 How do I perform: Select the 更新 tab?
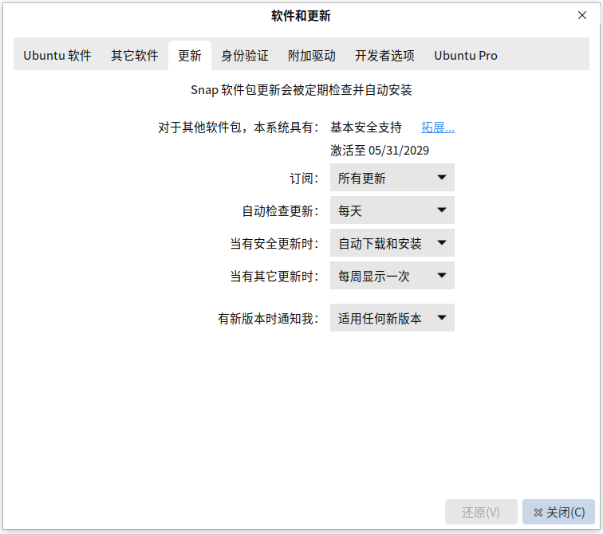(x=190, y=55)
